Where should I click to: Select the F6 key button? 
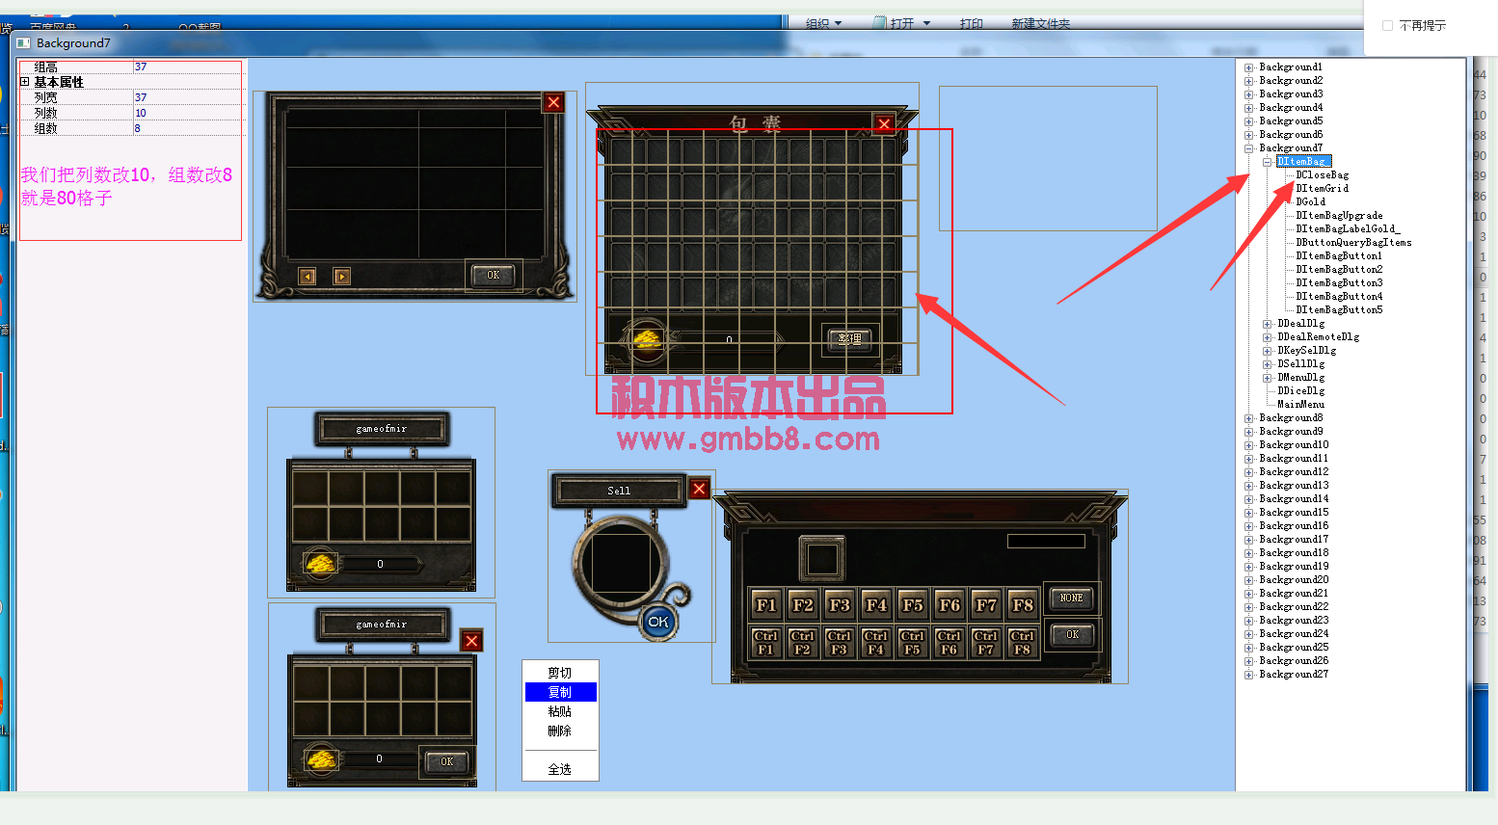[x=950, y=605]
